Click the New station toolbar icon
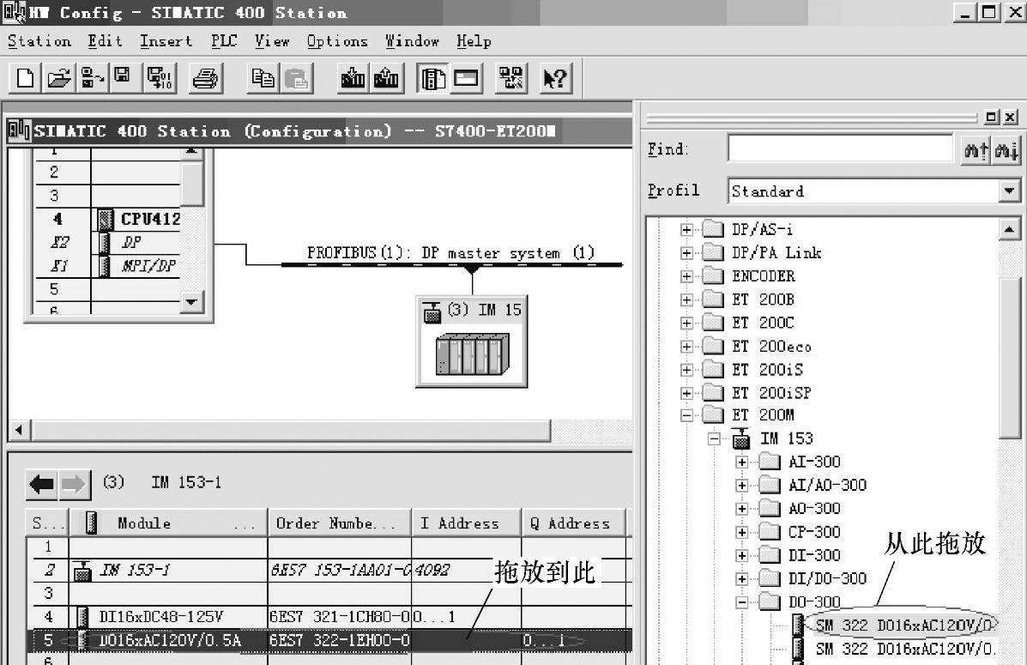1027x665 pixels. pos(25,79)
